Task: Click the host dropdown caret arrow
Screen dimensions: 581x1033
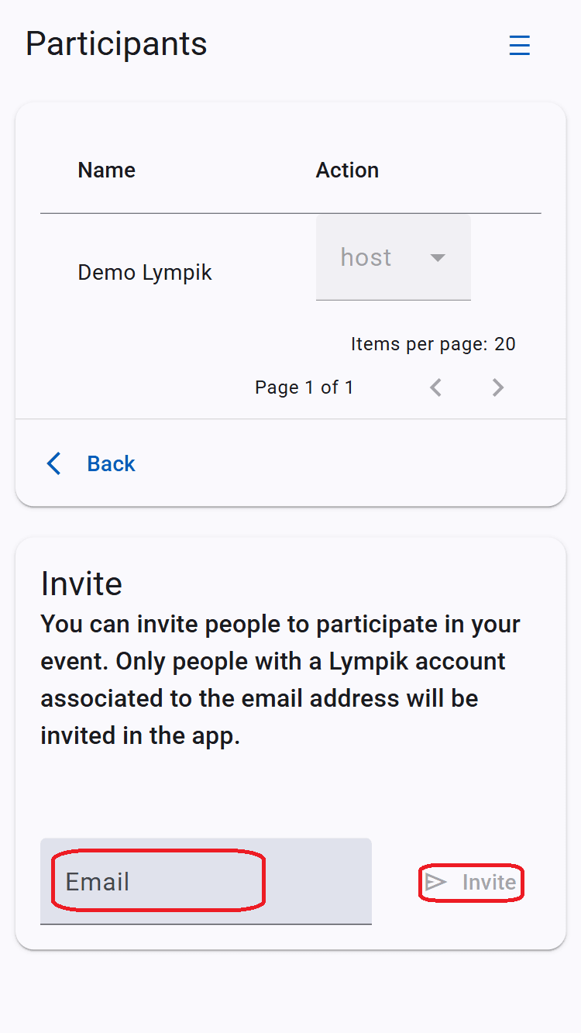Action: pos(438,257)
